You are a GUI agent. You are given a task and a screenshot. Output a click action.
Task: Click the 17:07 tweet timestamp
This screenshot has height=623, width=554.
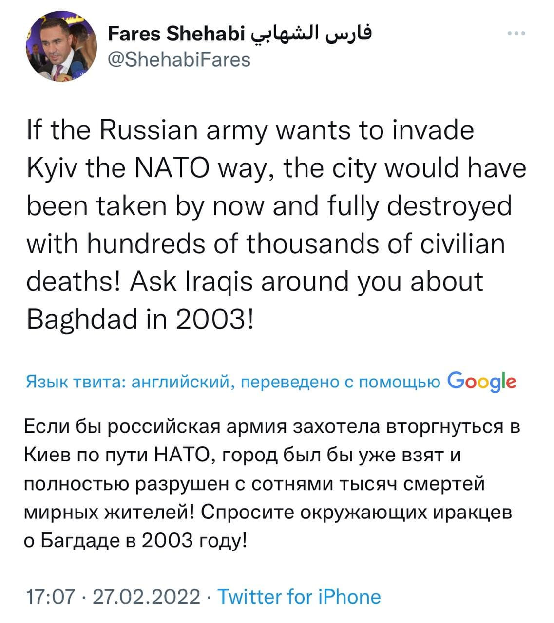point(50,596)
